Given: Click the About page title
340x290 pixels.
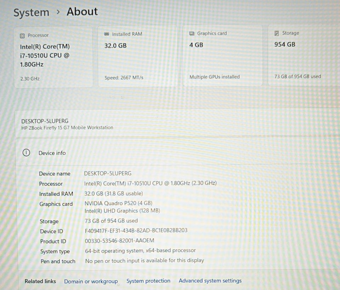Looking at the screenshot, I should (x=82, y=11).
